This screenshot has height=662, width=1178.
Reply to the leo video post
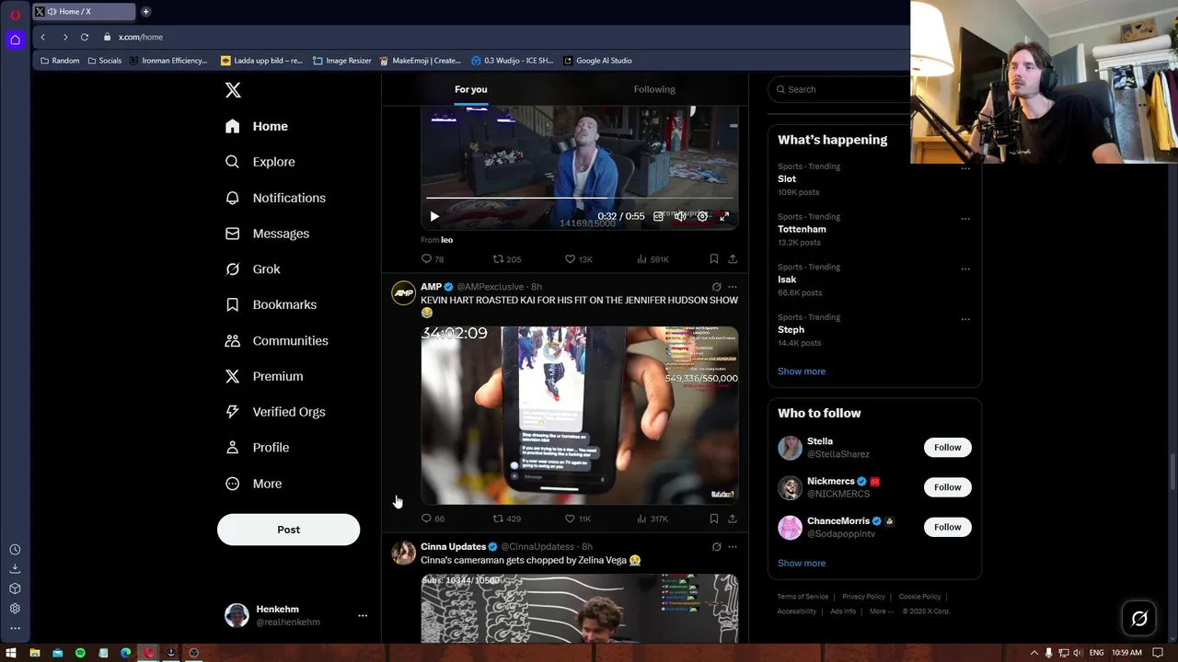point(433,259)
